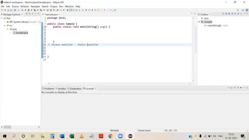
Task: Toggle Hide Fields in Outline toolbar
Action: tap(229, 14)
